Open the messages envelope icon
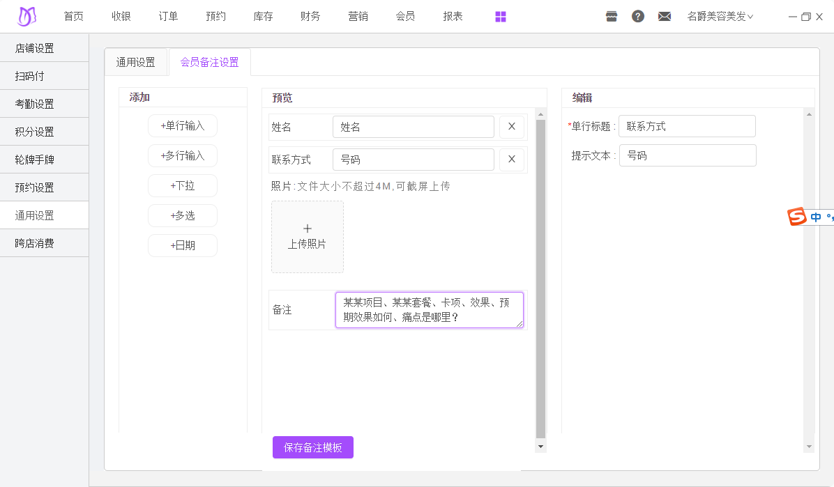Image resolution: width=834 pixels, height=487 pixels. 665,17
